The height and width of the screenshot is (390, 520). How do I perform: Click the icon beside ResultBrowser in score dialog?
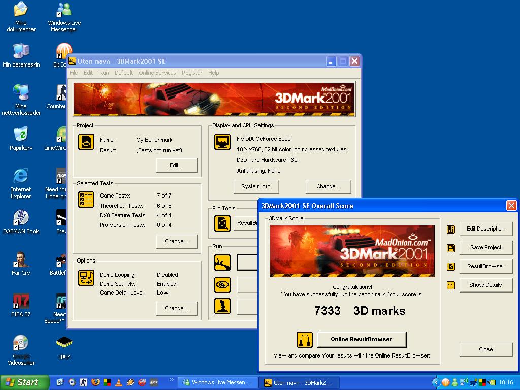click(x=451, y=266)
